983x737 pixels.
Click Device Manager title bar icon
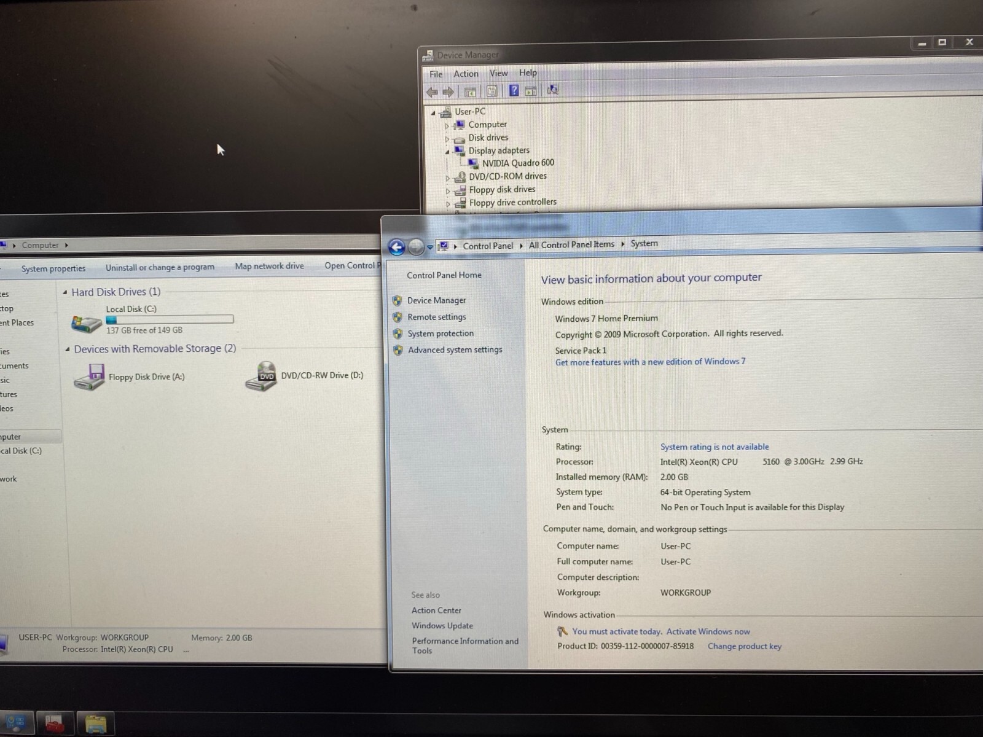[x=428, y=56]
